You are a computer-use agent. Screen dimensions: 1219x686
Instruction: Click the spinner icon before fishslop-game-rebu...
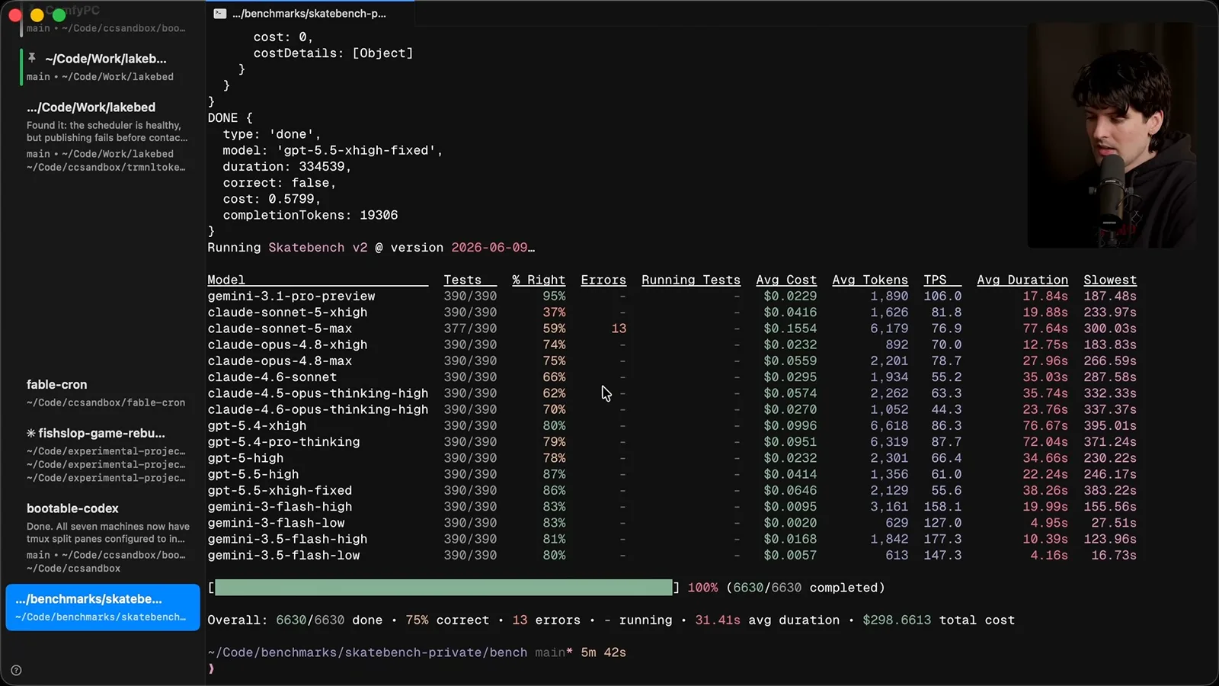31,433
